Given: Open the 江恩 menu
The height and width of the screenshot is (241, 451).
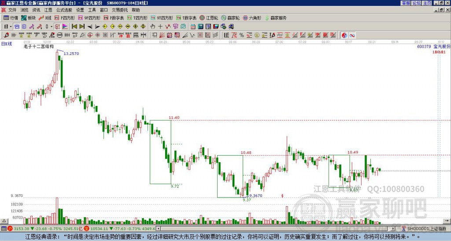Looking at the screenshot, I should point(48,10).
